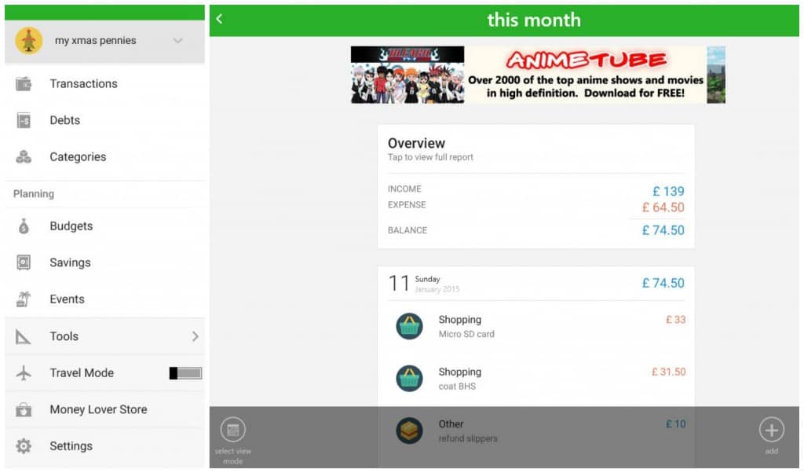The image size is (804, 473).
Task: Open the Other refund slippers transaction
Action: tap(535, 431)
